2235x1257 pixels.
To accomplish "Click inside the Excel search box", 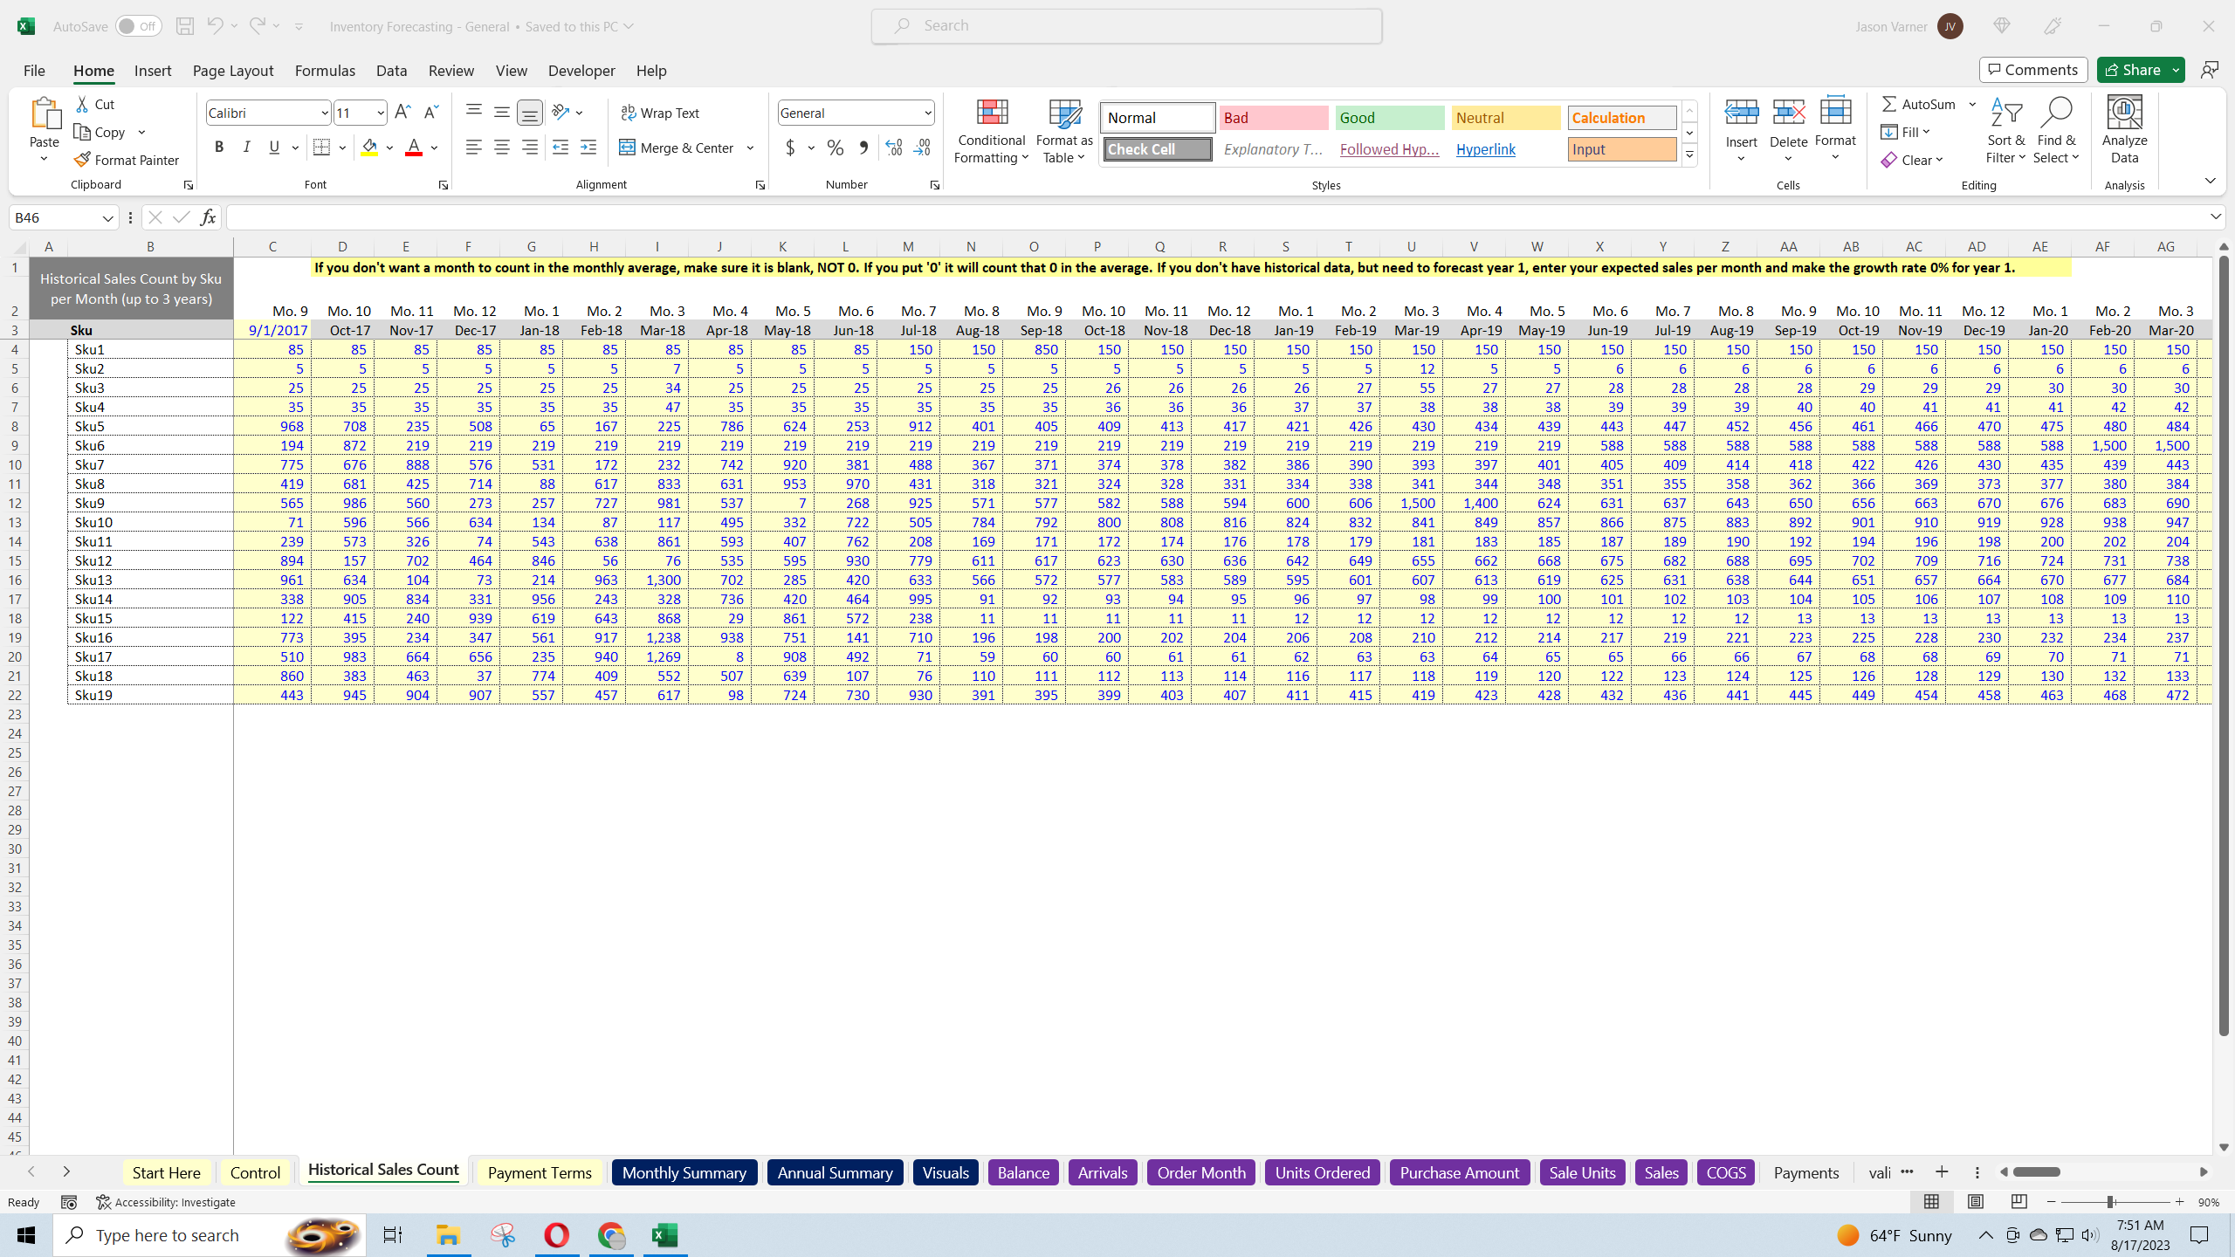I will point(1125,25).
